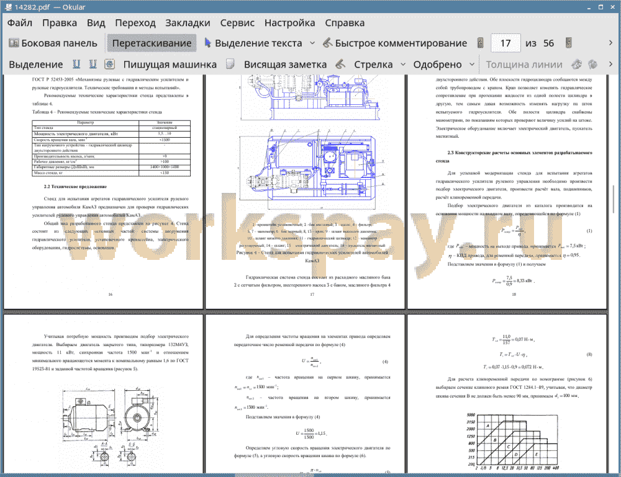
Task: Expand the Выделение текста dropdown arrow
Action: coord(312,43)
